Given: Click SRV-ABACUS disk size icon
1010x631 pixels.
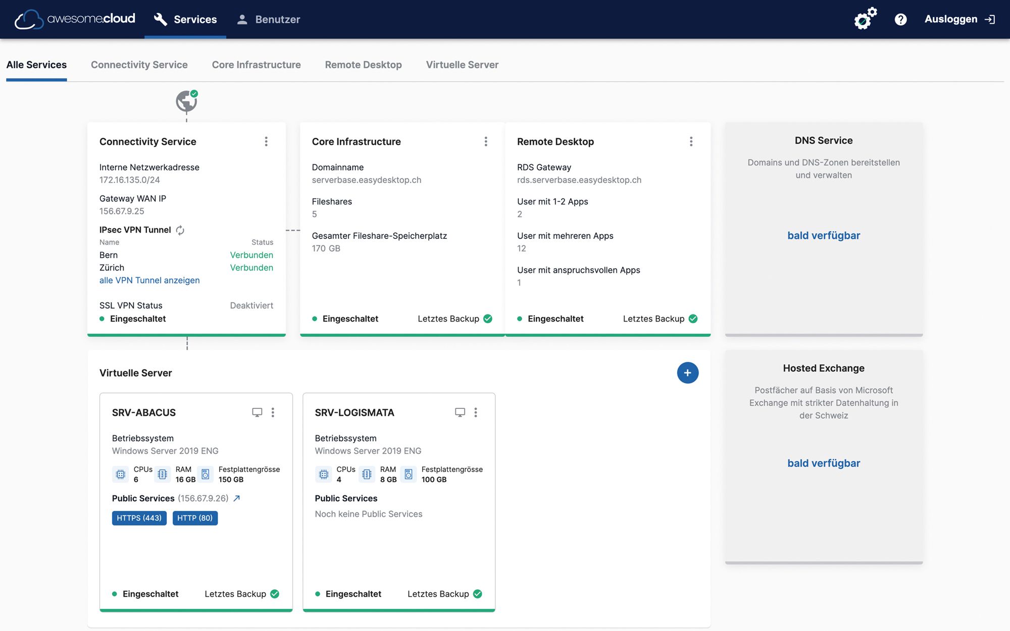Looking at the screenshot, I should 205,475.
